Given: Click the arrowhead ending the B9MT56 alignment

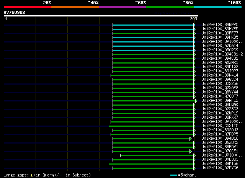Looking at the screenshot, I should pos(194,164).
